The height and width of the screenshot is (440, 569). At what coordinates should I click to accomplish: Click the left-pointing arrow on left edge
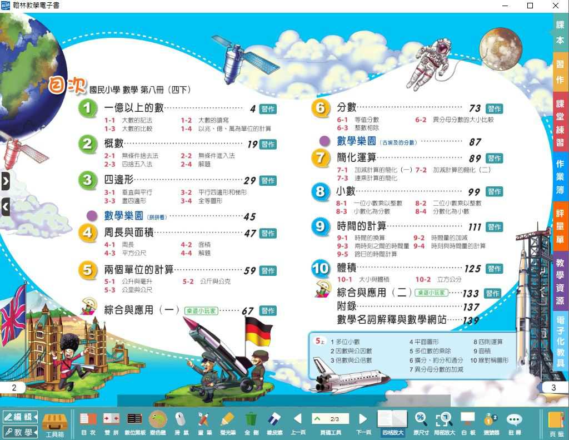6,207
